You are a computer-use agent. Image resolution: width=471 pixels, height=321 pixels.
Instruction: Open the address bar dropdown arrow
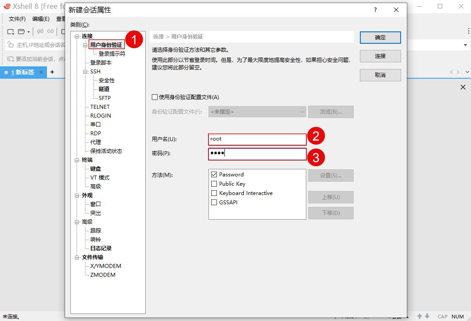click(x=465, y=45)
